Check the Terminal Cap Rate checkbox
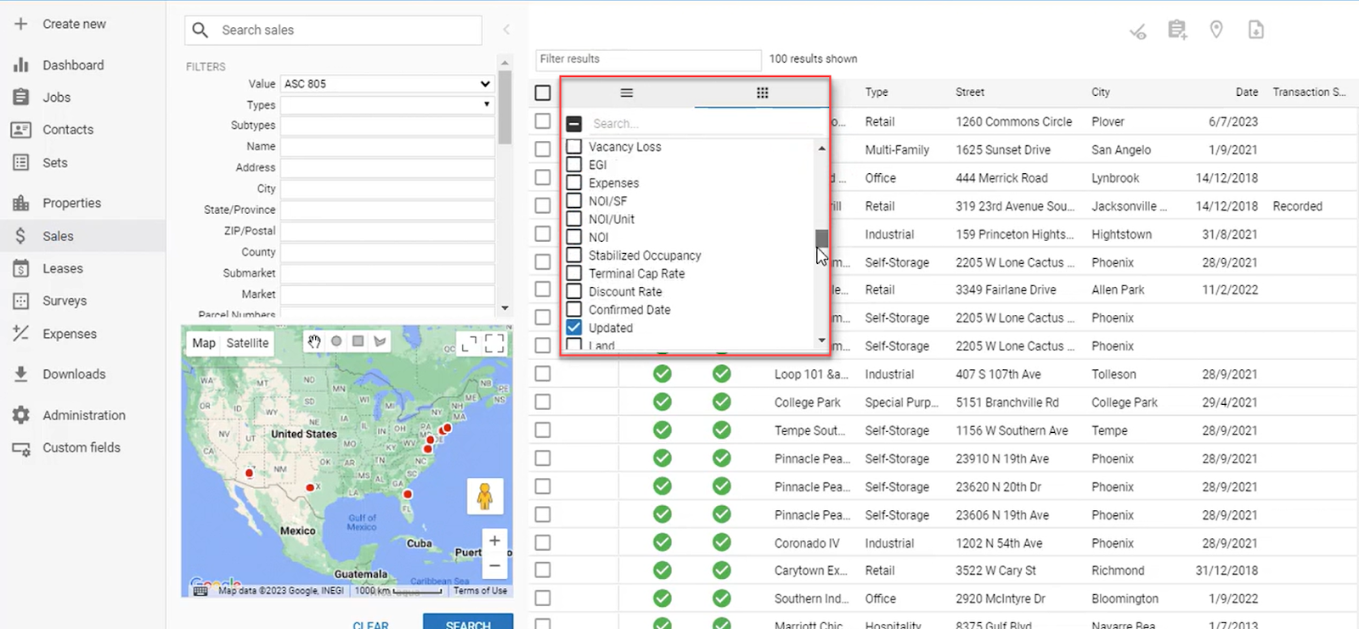The image size is (1359, 629). (574, 273)
